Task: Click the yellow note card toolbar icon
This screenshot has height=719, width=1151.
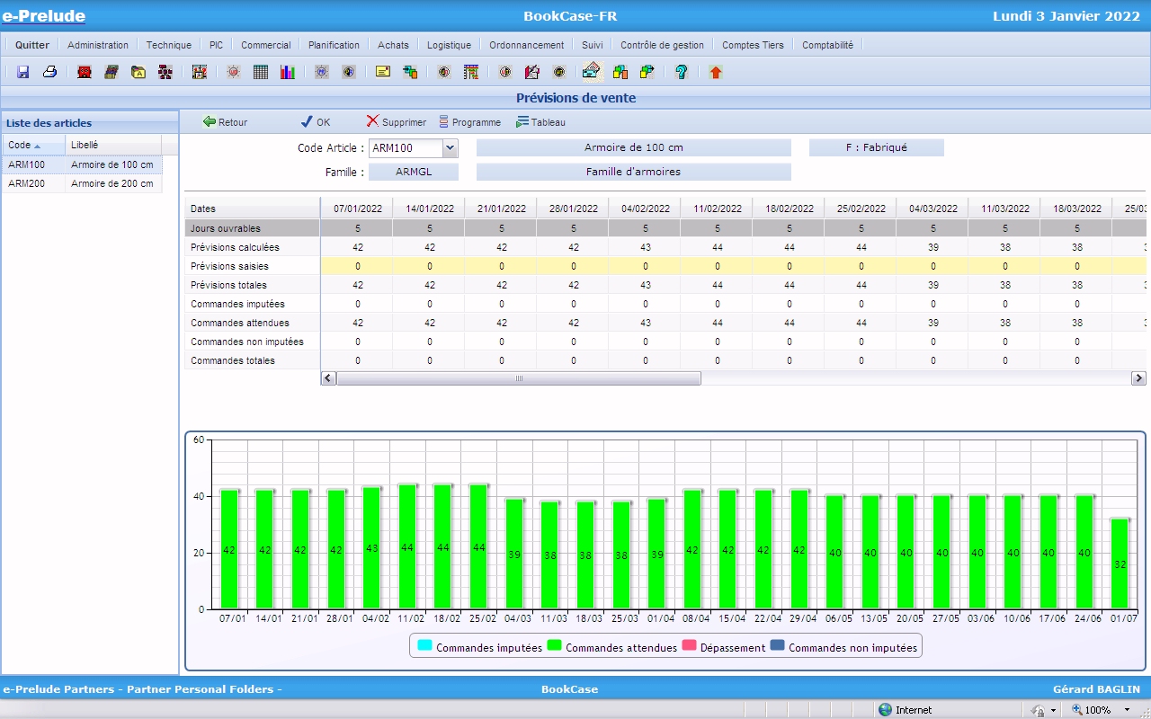Action: pyautogui.click(x=383, y=72)
